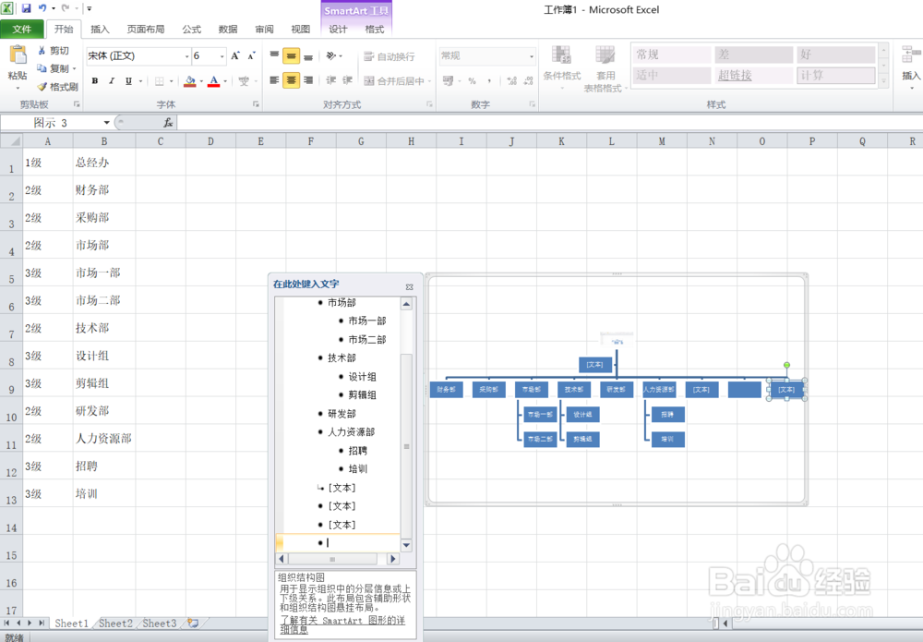Click the increase indent icon
Screen dimensions: 923x642
pos(348,80)
